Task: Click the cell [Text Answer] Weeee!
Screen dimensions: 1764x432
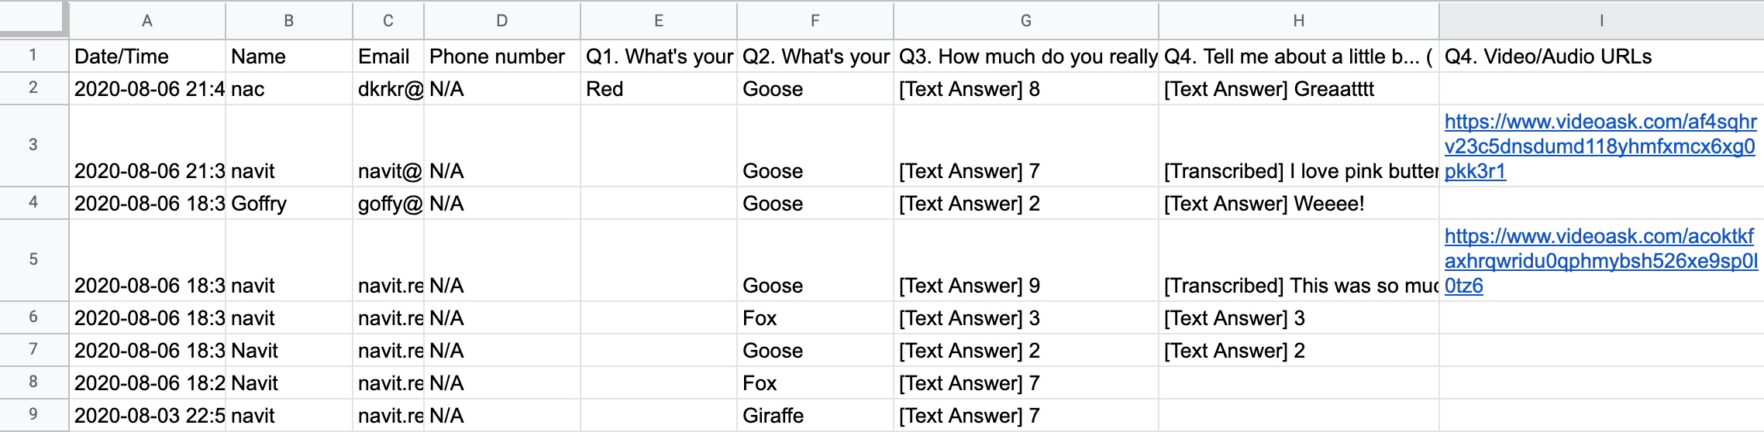Action: (1299, 204)
